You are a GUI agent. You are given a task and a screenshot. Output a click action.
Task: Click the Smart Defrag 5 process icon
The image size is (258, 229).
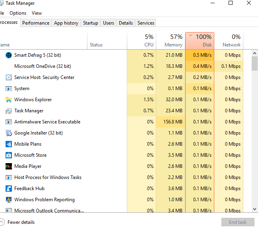(x=9, y=55)
